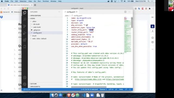Collapse the .ddev folder
The image size is (174, 98).
tap(46, 21)
